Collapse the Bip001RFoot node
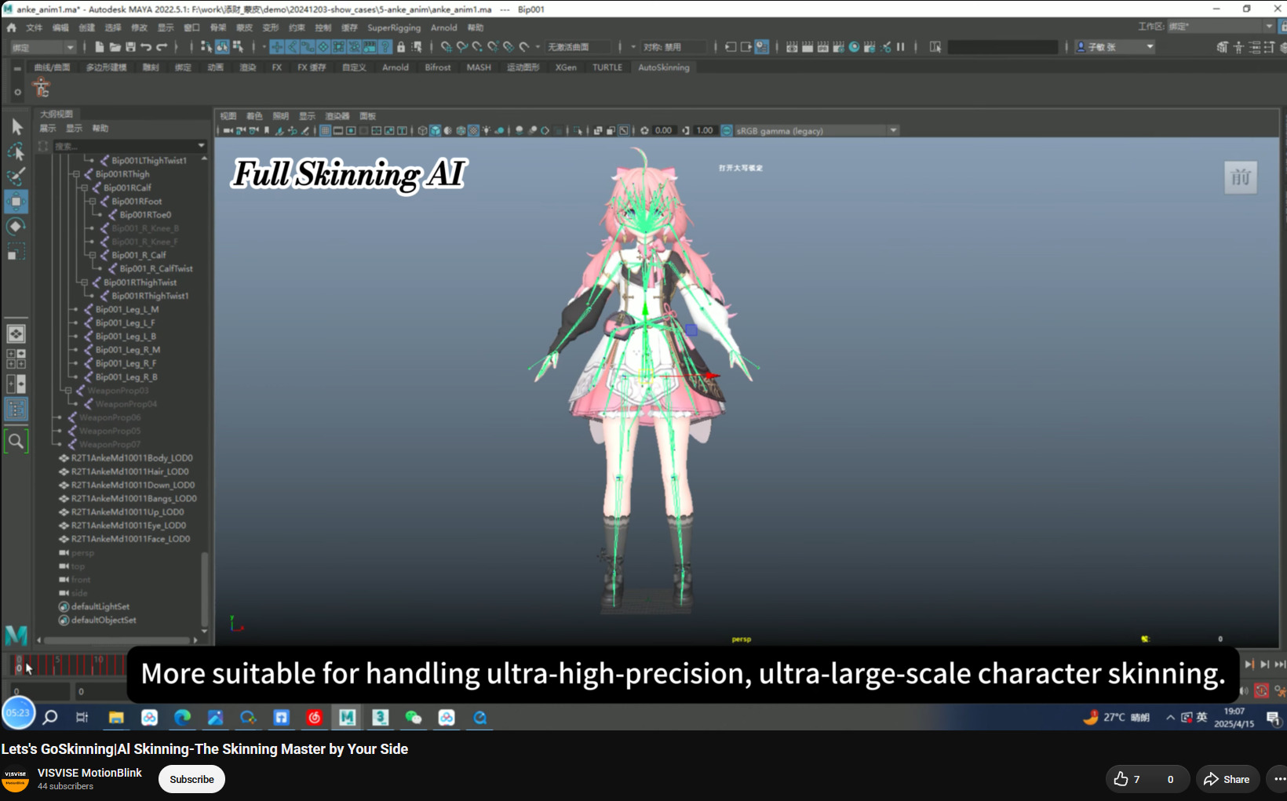Viewport: 1287px width, 801px height. click(x=92, y=202)
